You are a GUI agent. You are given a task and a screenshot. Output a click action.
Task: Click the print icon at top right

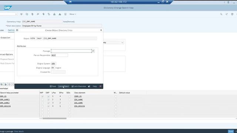232,14
